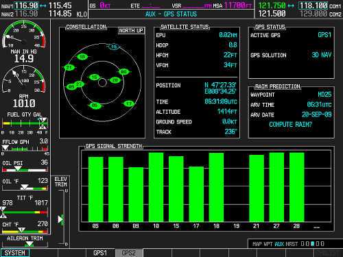Select satellite 17 in the constellation view
Screen dimensions: 343x257
tap(129, 103)
